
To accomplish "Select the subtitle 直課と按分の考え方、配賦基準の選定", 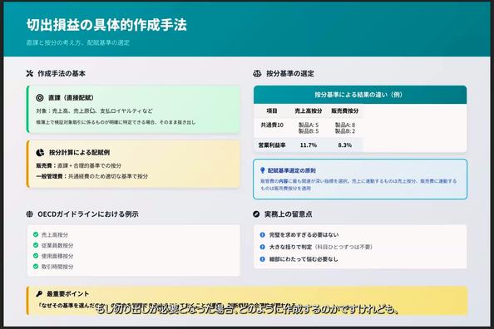I will pyautogui.click(x=78, y=42).
